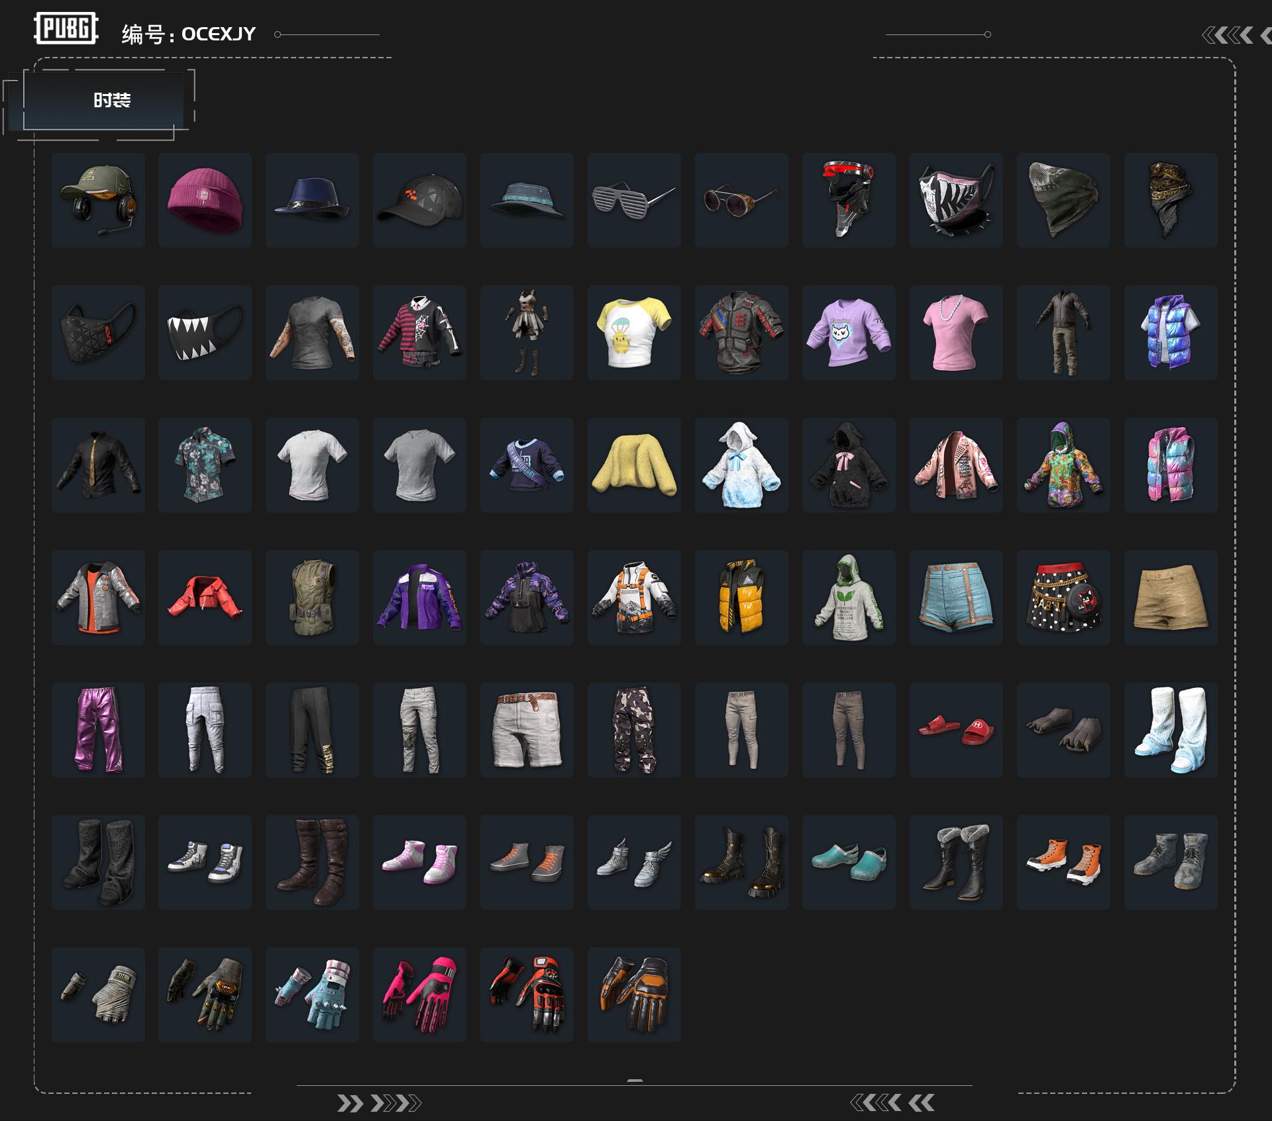
Task: Select the pink t-shirt with necklace
Action: (x=957, y=333)
